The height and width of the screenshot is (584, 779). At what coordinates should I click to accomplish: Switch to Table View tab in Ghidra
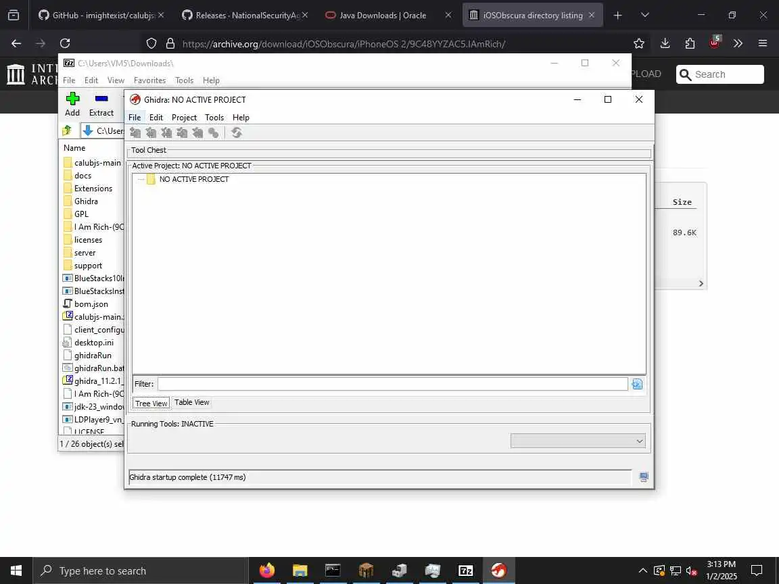(192, 402)
